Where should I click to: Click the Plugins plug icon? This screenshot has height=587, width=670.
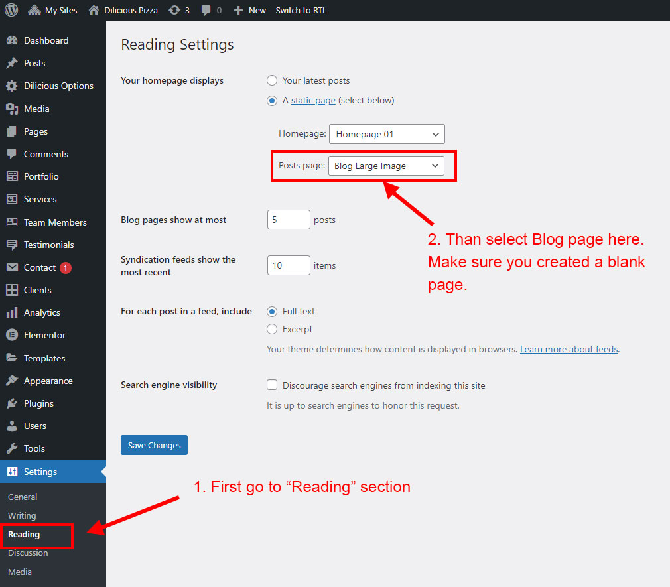pos(12,403)
